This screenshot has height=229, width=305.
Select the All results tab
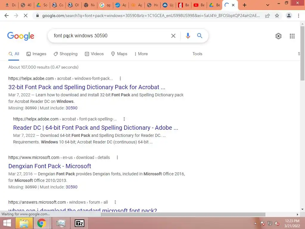[x=14, y=54]
